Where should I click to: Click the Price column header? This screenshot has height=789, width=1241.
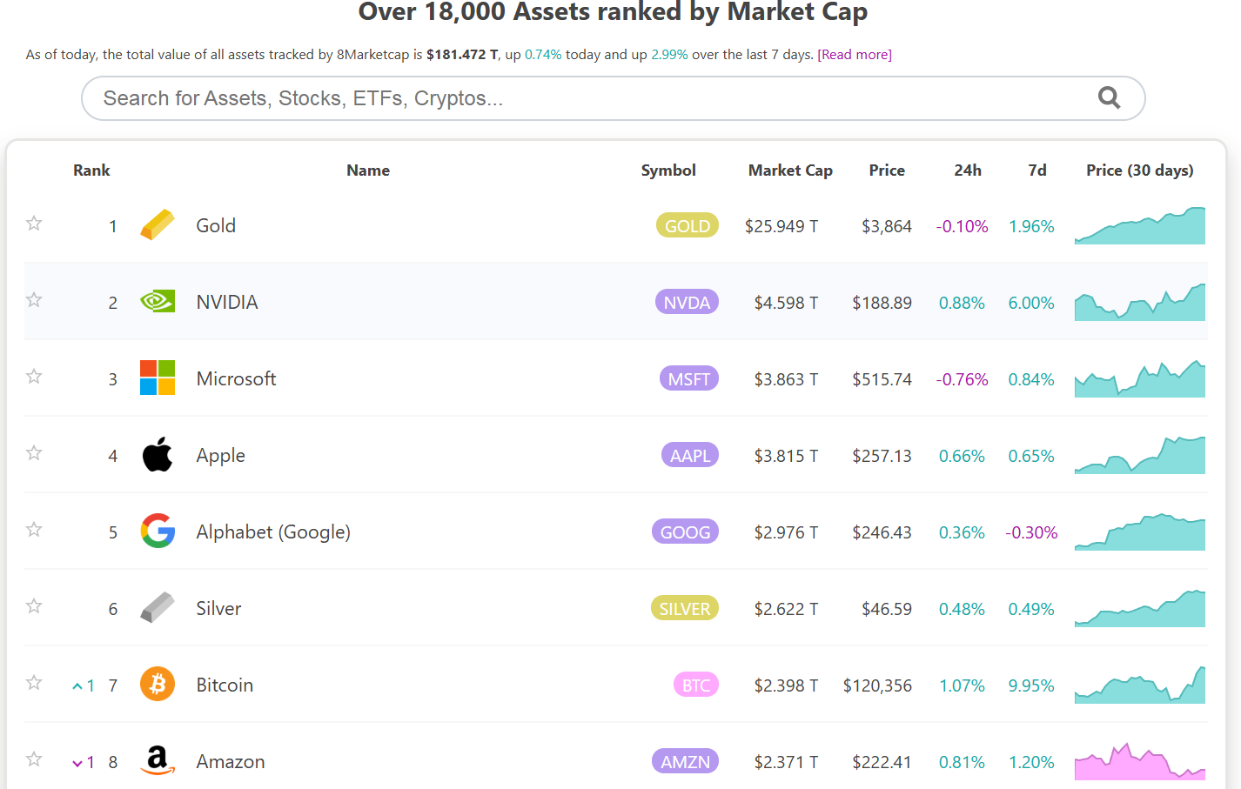[886, 171]
